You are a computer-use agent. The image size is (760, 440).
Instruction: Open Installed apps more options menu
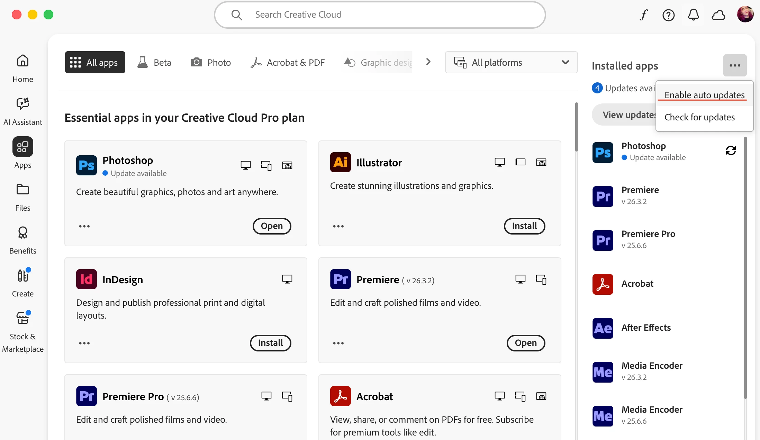coord(735,65)
